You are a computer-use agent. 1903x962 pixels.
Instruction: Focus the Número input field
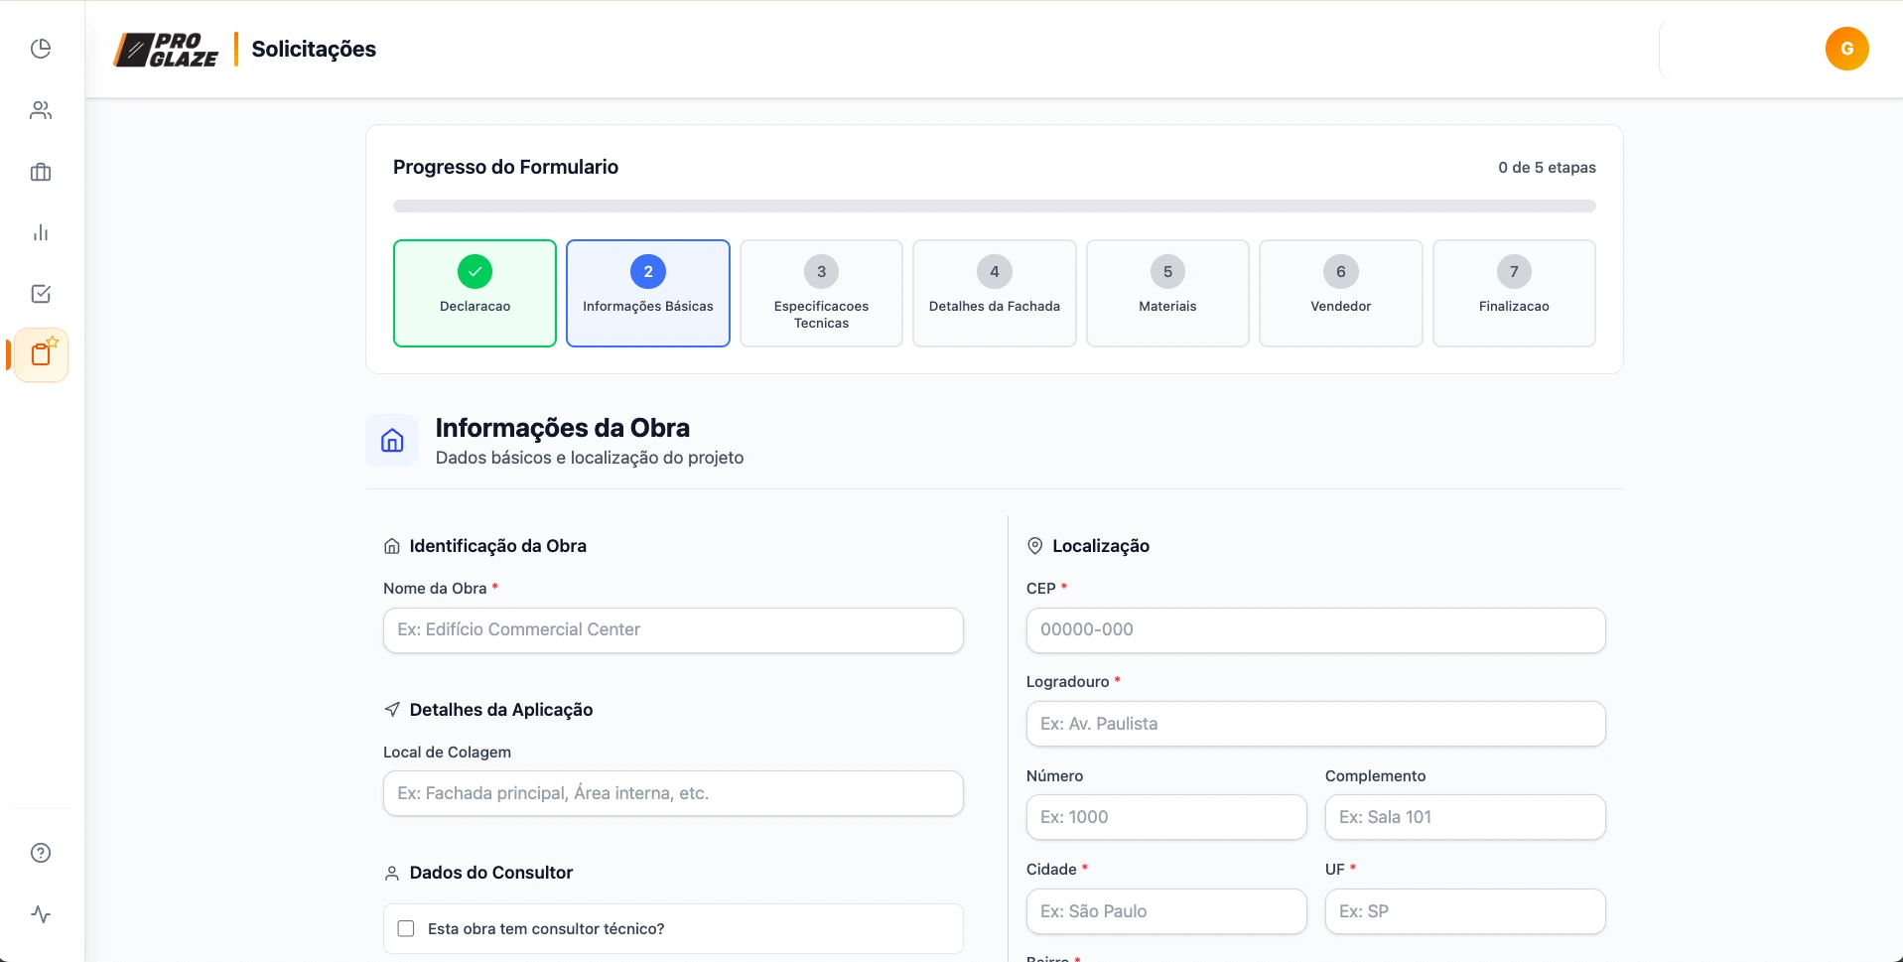tap(1166, 817)
